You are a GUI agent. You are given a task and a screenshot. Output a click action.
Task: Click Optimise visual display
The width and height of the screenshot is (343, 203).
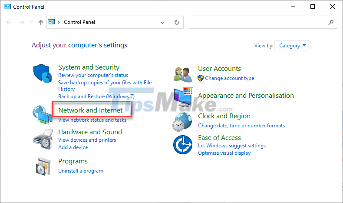click(224, 153)
